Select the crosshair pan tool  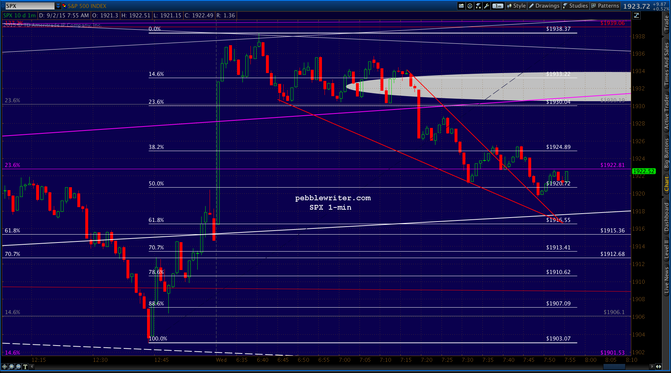pyautogui.click(x=5, y=366)
